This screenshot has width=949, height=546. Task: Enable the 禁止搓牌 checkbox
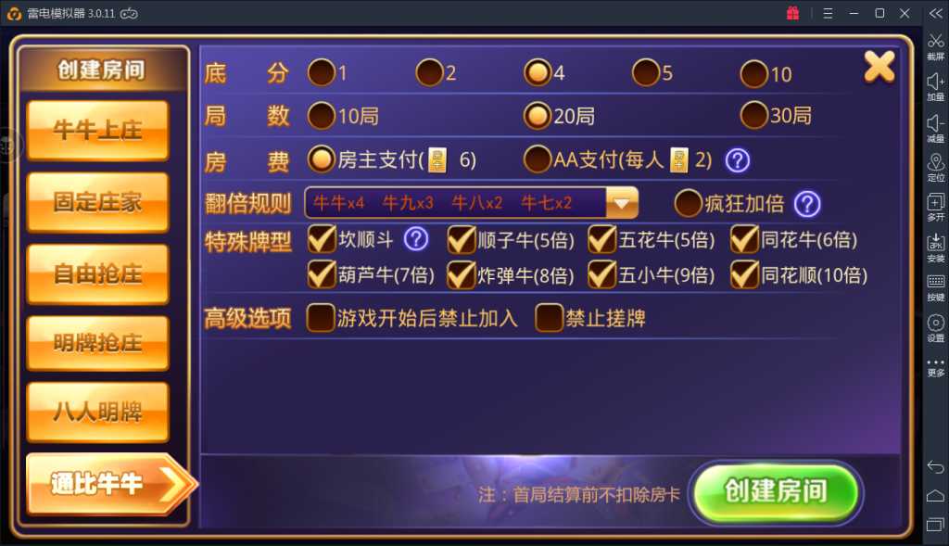[550, 318]
